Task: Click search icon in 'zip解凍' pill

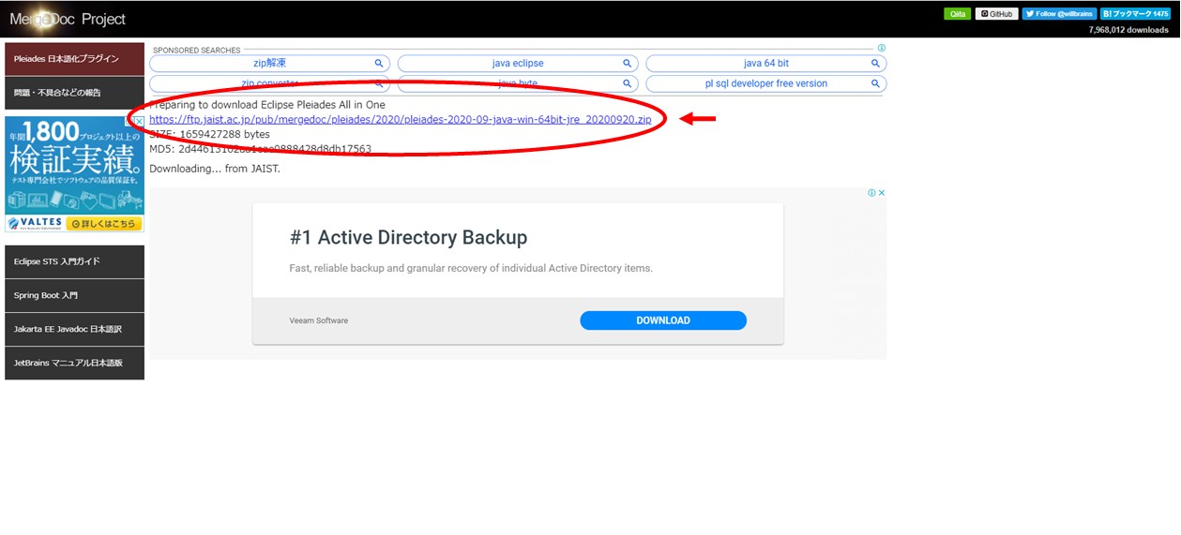Action: click(379, 64)
